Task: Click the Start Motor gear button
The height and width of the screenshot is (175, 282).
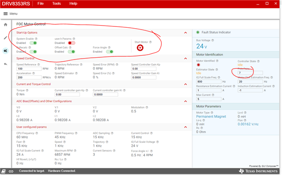Action: pos(140,48)
